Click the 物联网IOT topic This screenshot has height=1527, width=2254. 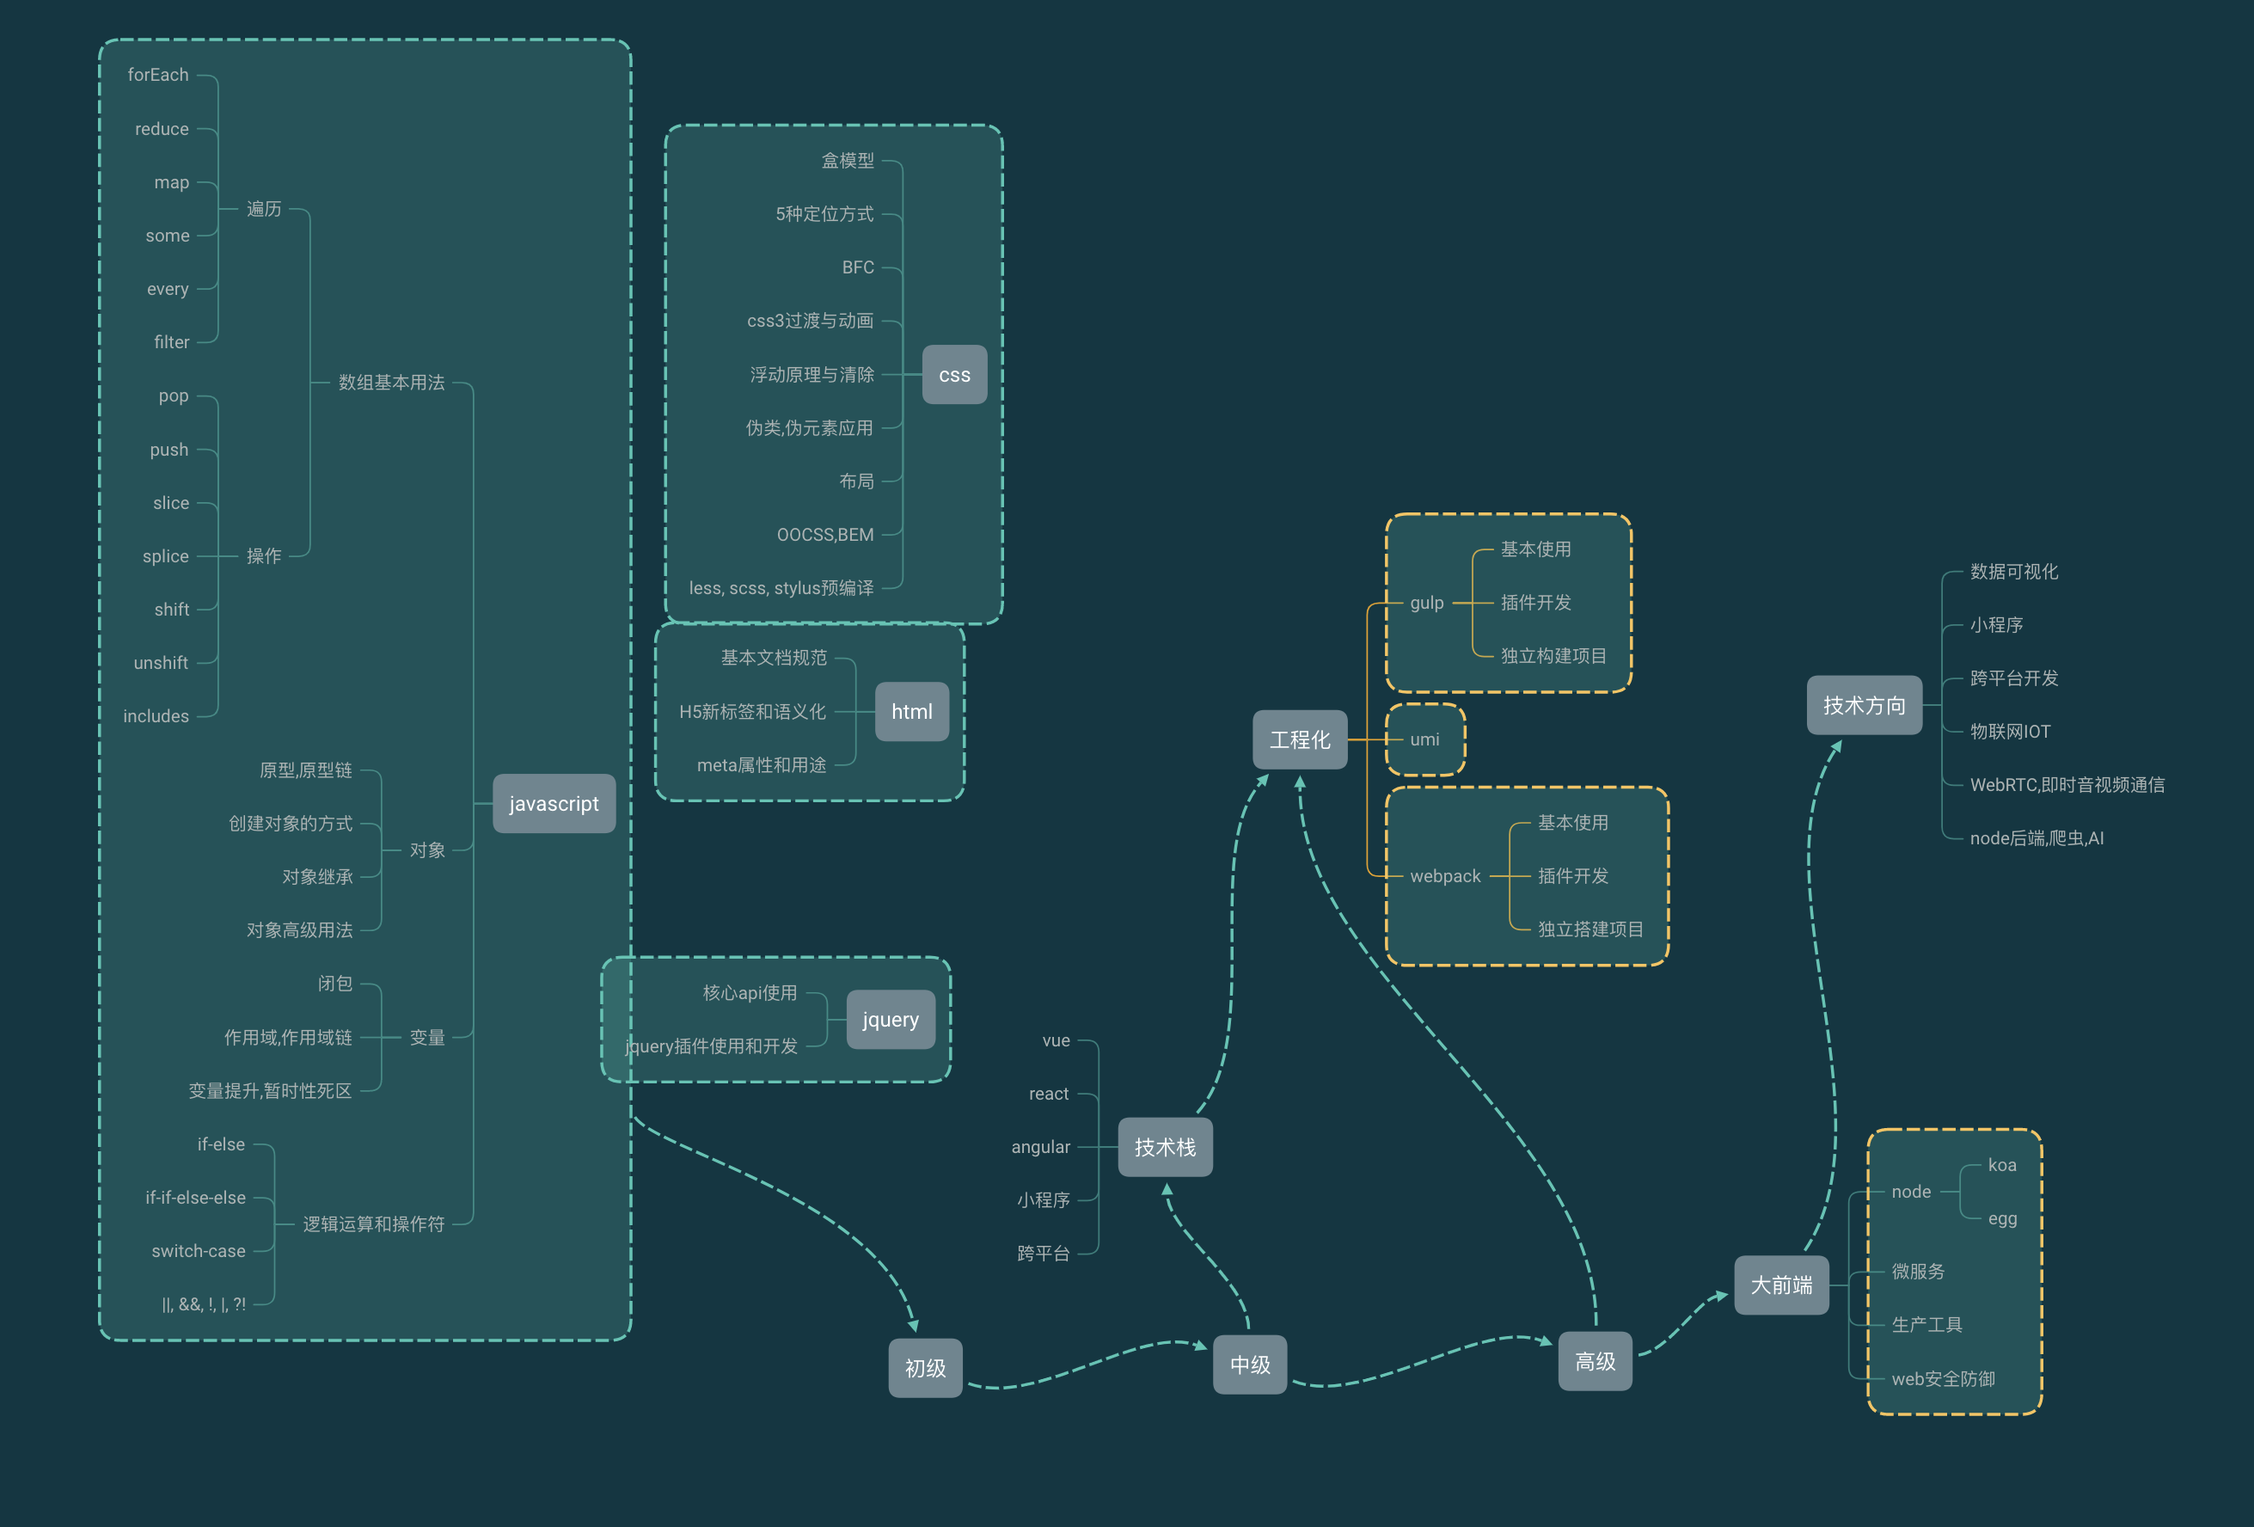click(x=2010, y=732)
